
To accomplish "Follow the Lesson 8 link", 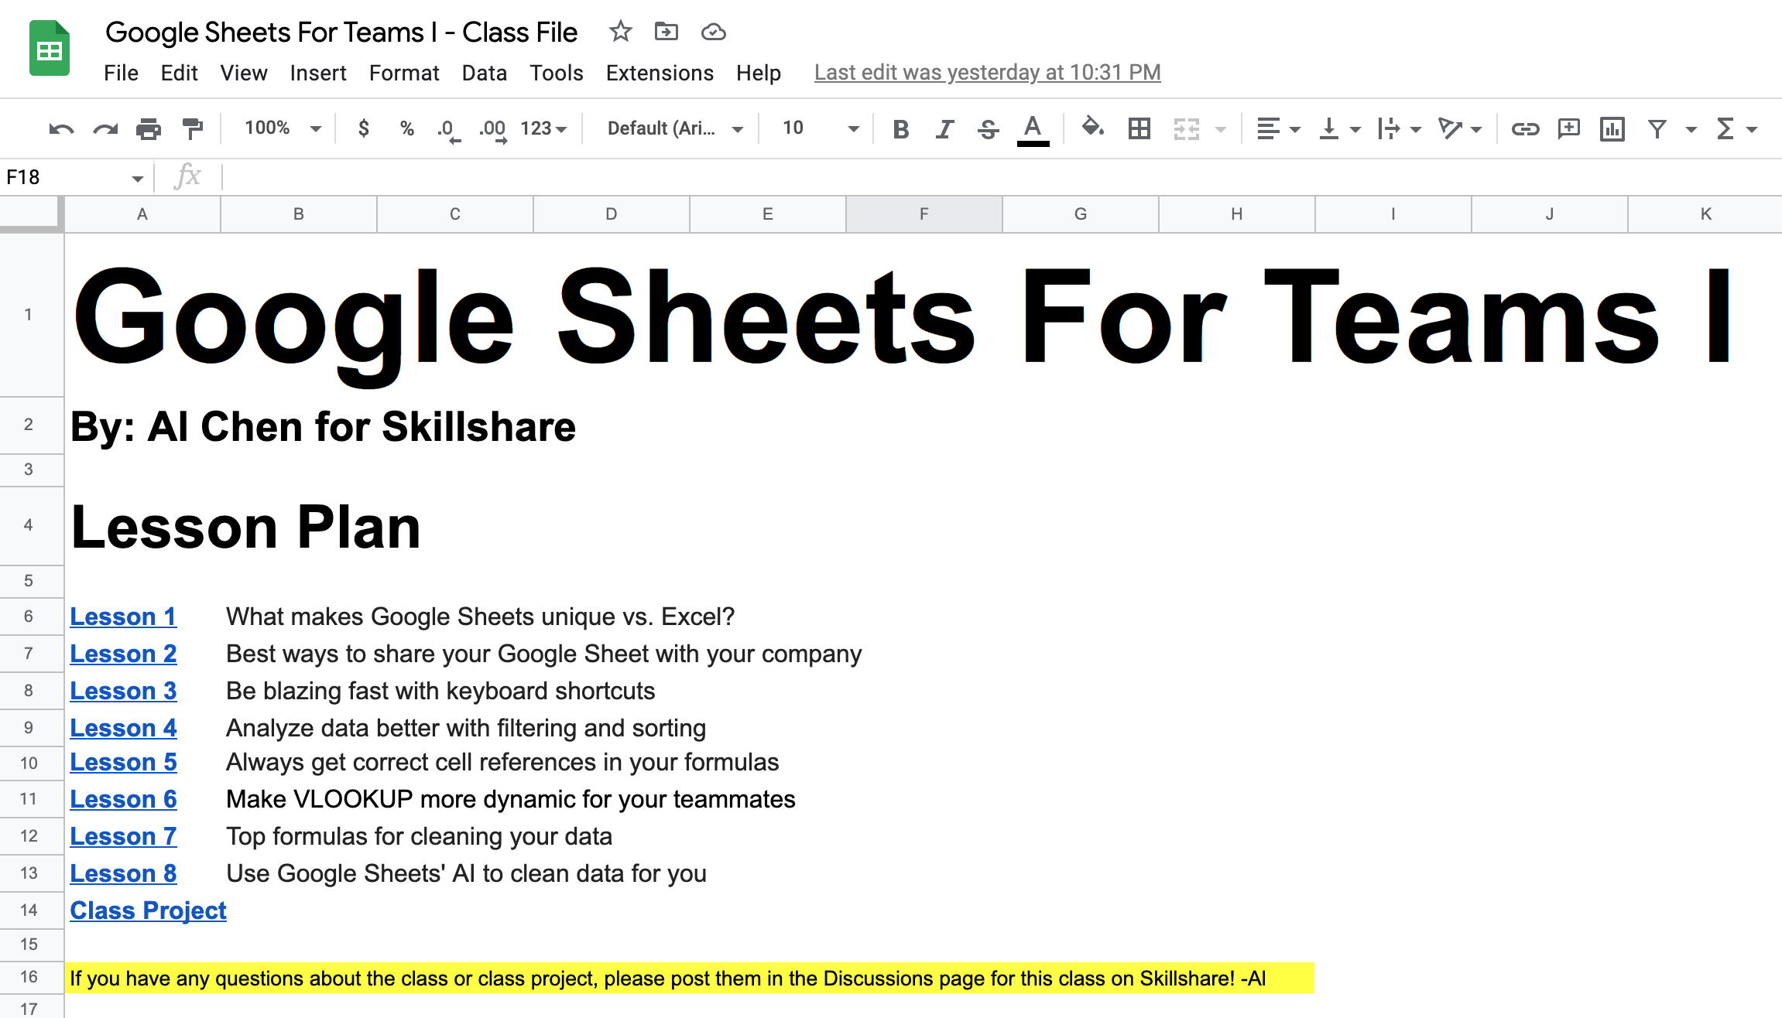I will 123,873.
